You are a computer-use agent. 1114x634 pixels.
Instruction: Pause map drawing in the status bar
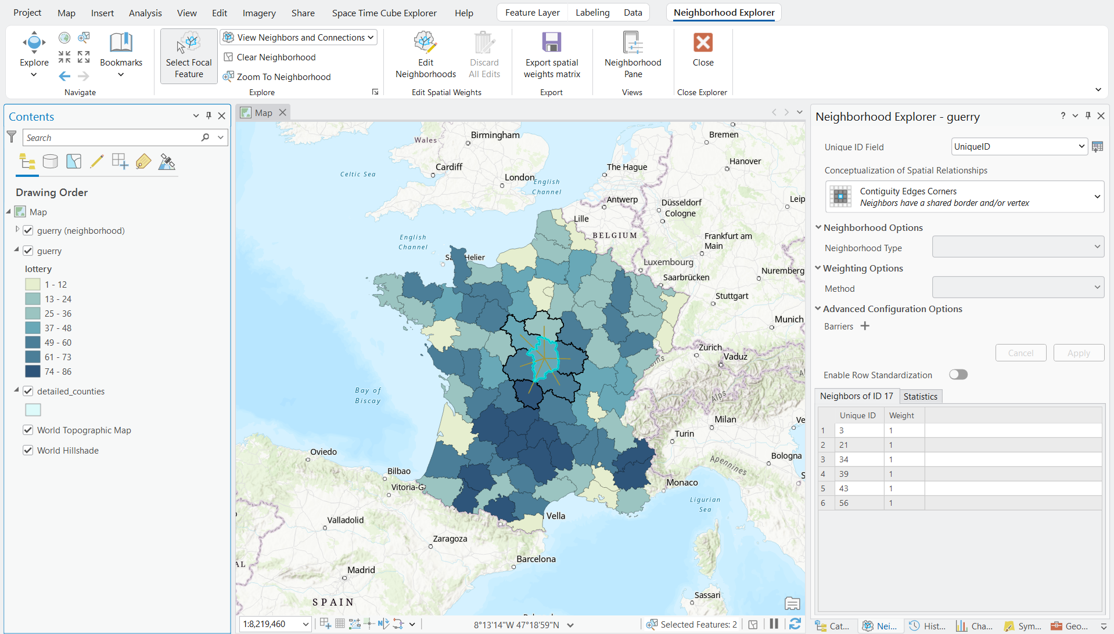tap(774, 624)
